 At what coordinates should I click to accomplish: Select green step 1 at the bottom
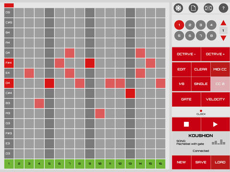pos(9,164)
